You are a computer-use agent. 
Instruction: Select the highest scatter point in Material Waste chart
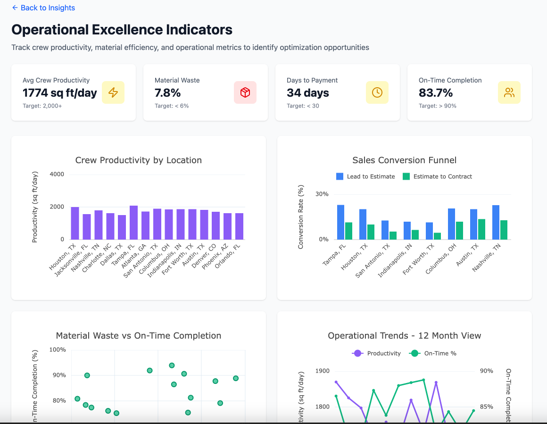[x=172, y=365]
